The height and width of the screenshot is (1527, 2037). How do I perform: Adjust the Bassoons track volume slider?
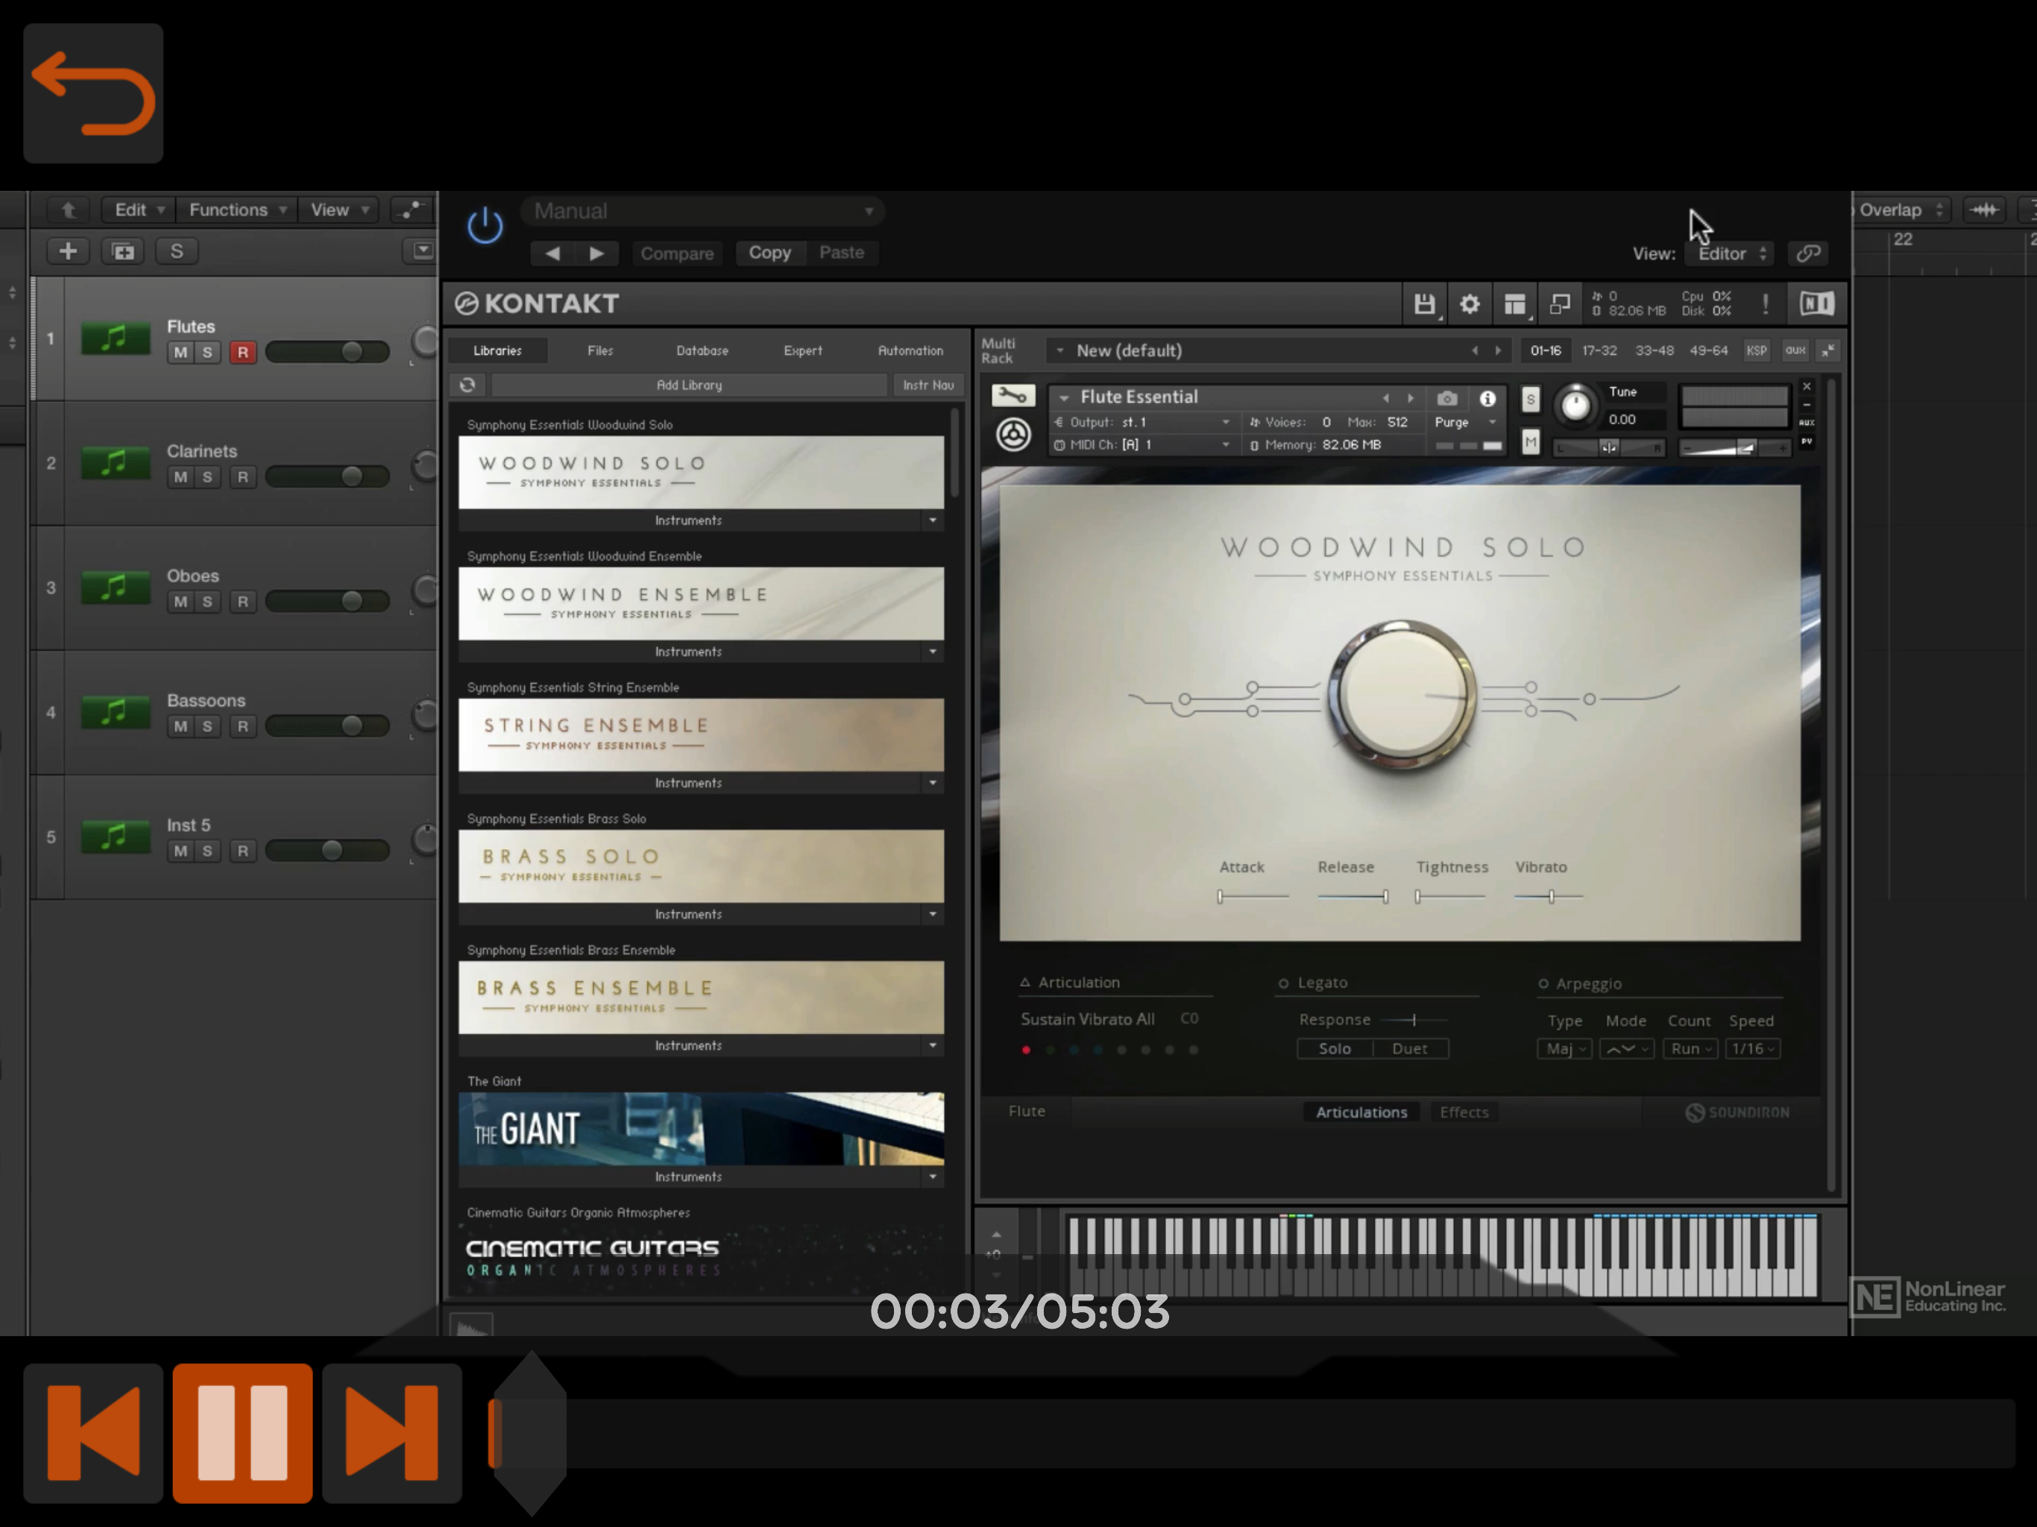(x=351, y=725)
